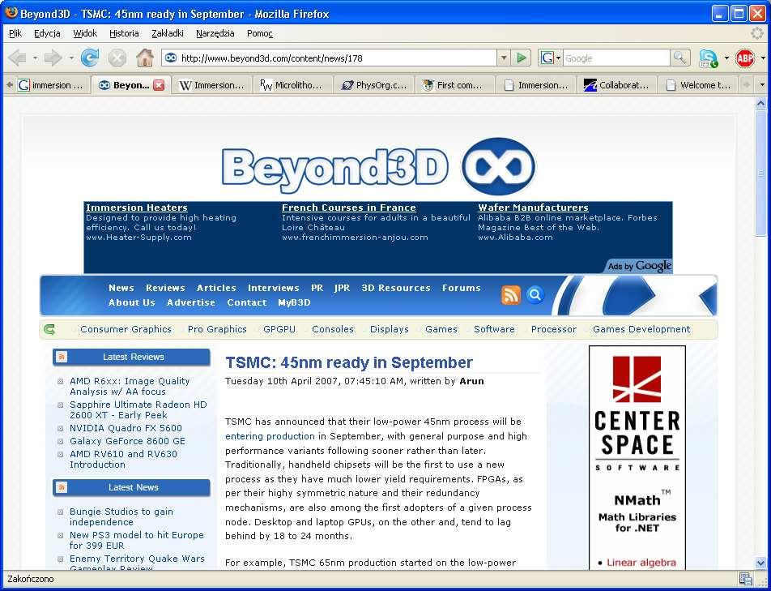Click the site favicon in address bar

click(171, 58)
